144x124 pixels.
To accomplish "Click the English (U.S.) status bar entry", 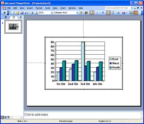I will click(x=105, y=121).
